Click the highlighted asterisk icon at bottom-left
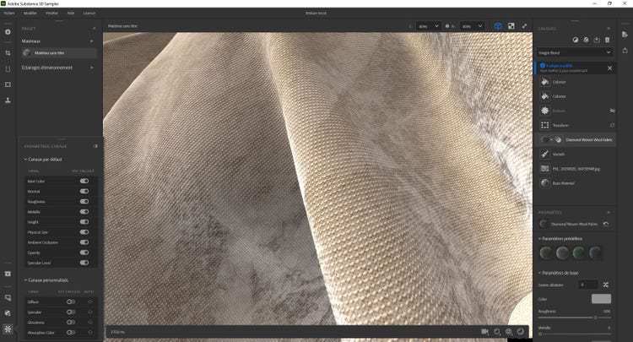 point(8,328)
